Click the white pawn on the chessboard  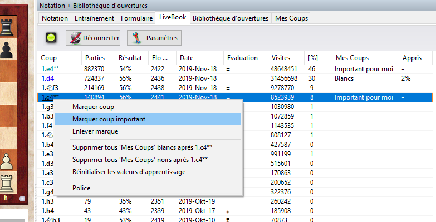[7, 162]
